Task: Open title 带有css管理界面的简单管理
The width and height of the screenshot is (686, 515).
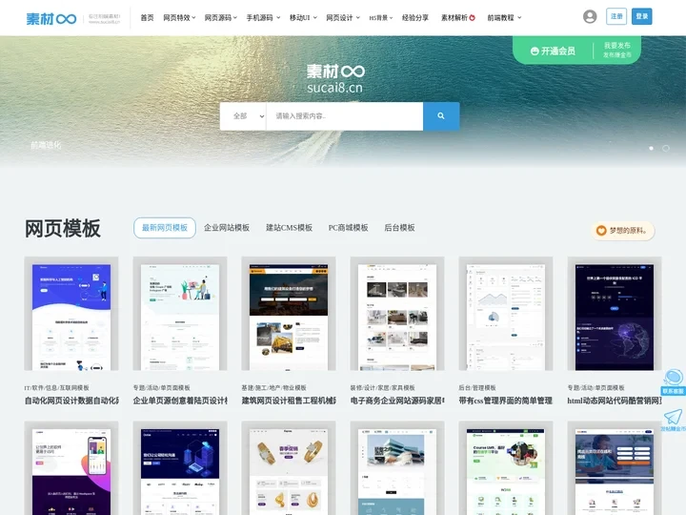Action: coord(506,401)
